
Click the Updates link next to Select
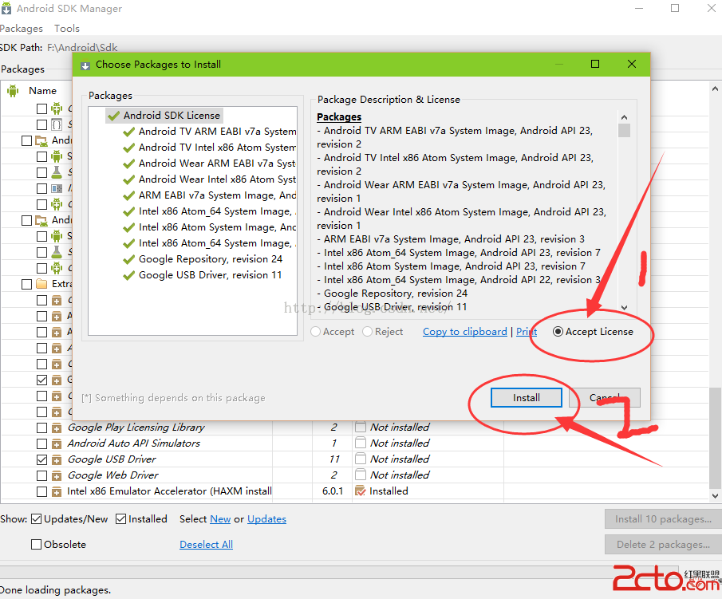click(266, 519)
